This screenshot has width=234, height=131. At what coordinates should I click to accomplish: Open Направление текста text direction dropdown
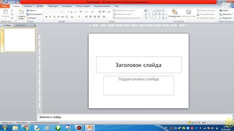point(125,11)
